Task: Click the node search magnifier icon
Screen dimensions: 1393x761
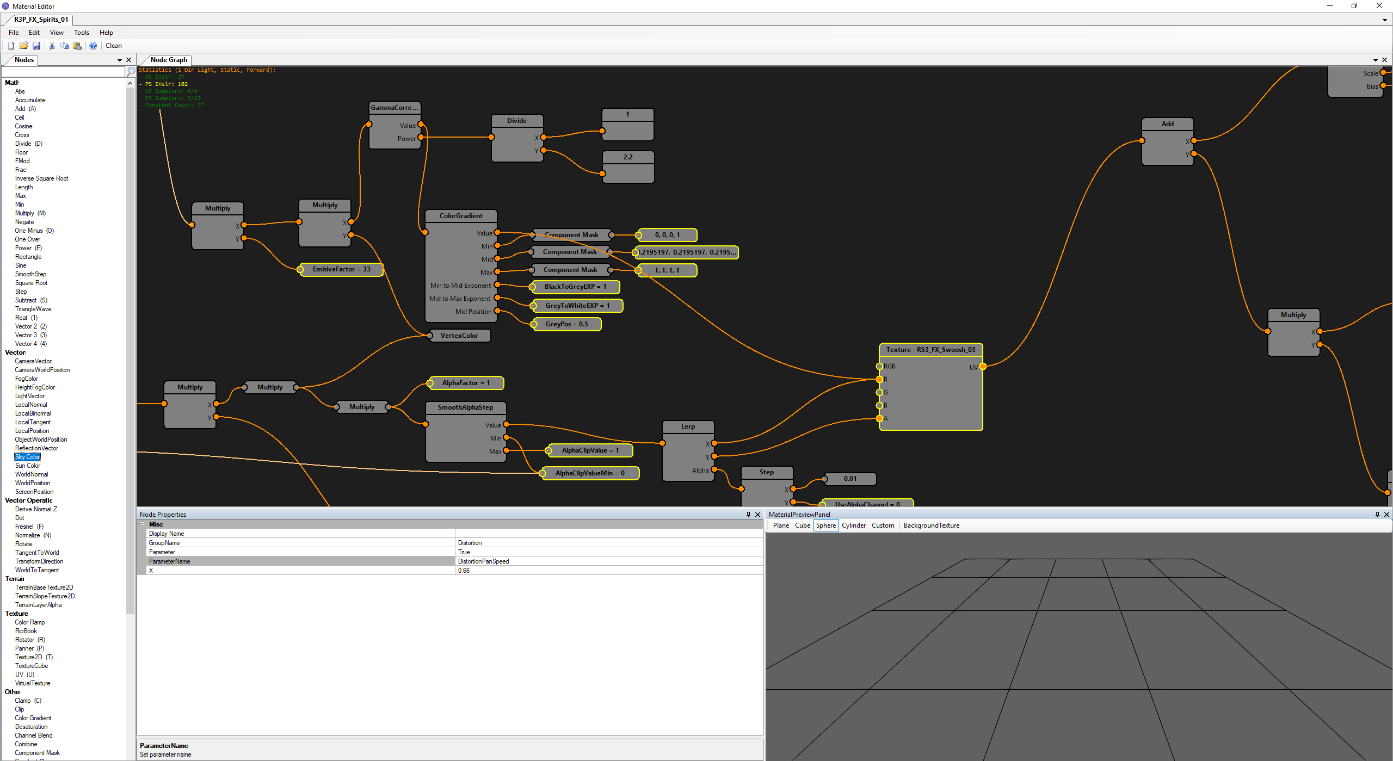Action: click(x=131, y=71)
